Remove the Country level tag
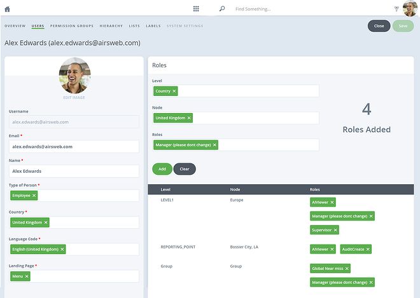The width and height of the screenshot is (420, 298). (174, 91)
